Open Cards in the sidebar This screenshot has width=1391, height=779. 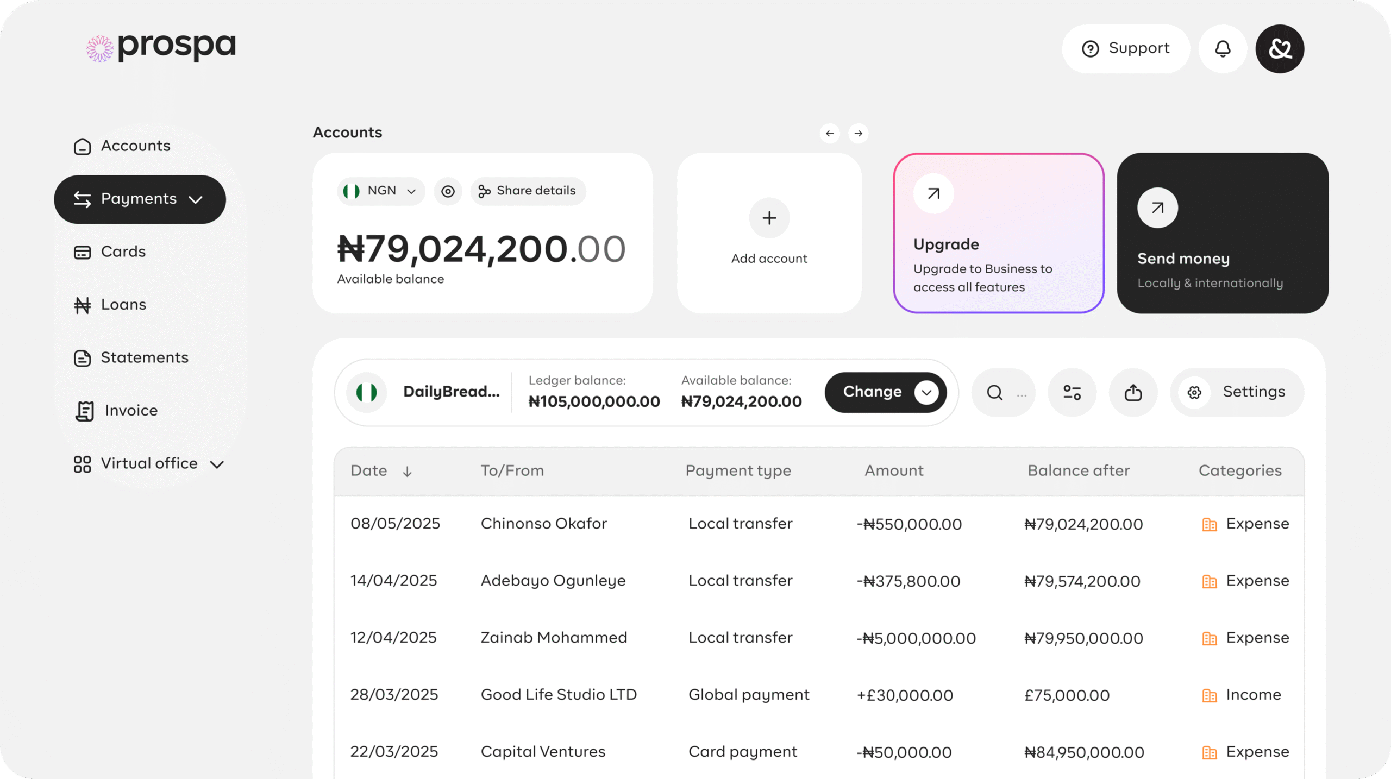(110, 252)
